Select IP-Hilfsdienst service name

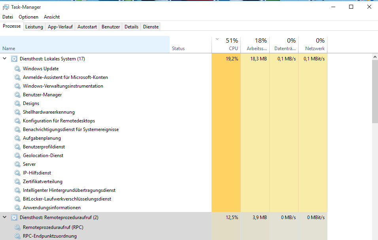(x=37, y=173)
